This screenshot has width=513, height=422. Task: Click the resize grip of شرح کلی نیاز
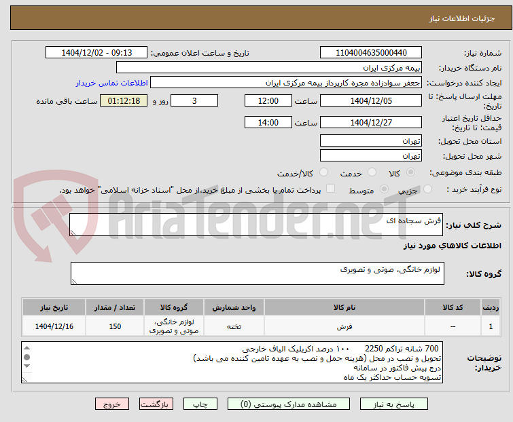point(73,233)
